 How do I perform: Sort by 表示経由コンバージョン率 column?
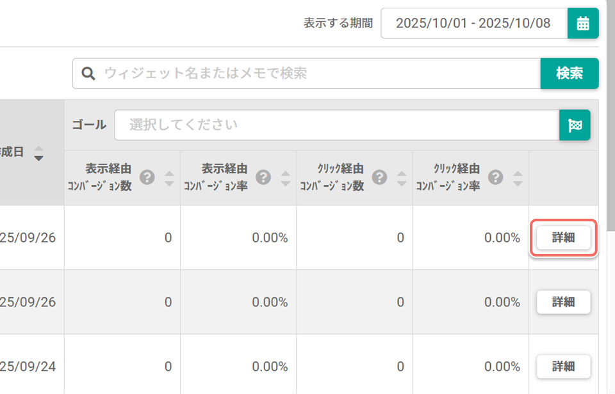pyautogui.click(x=286, y=178)
